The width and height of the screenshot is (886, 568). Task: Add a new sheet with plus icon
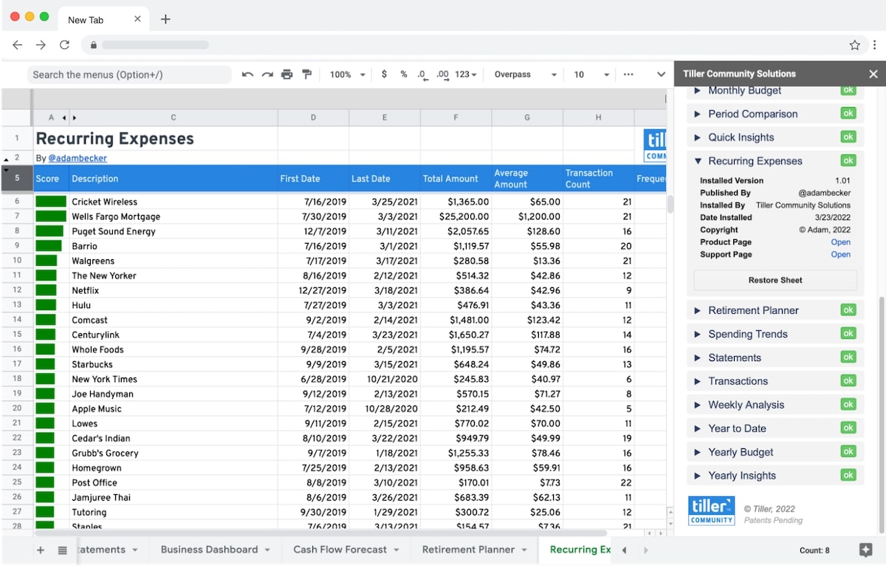pos(41,550)
